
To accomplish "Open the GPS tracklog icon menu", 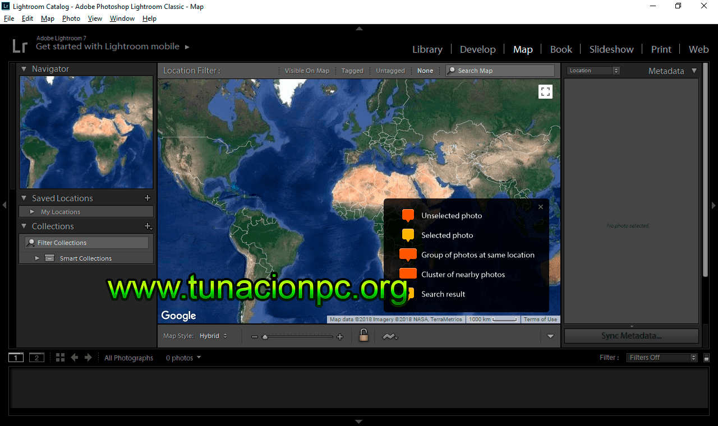I will point(390,336).
